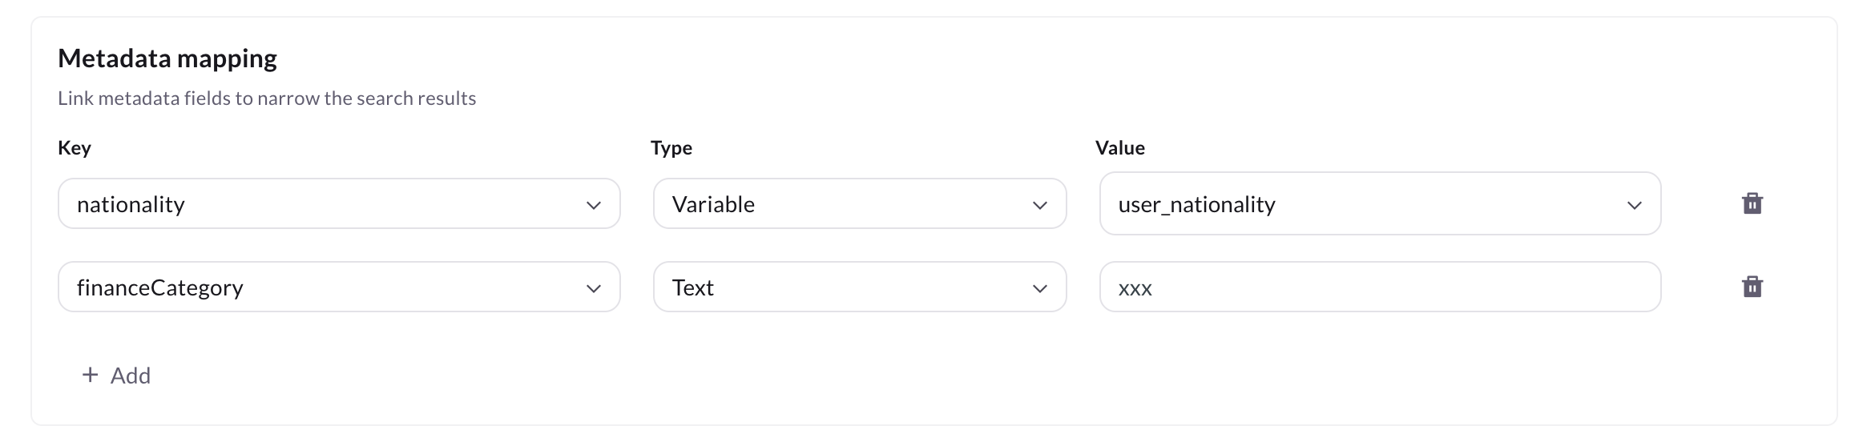Focus the value field containing xxx

[1379, 287]
